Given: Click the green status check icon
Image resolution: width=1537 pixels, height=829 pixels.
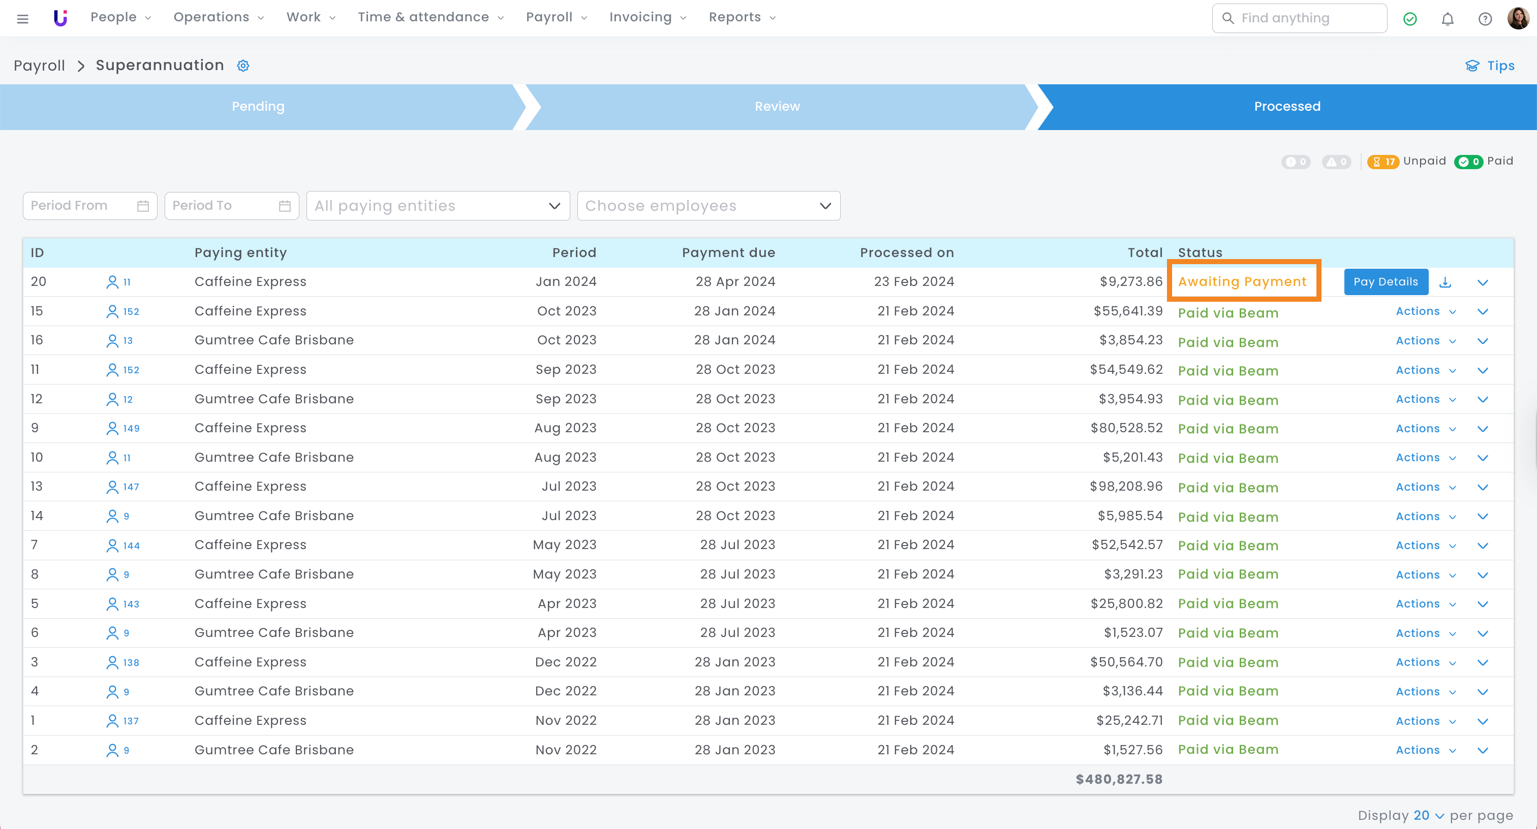Looking at the screenshot, I should (1409, 19).
